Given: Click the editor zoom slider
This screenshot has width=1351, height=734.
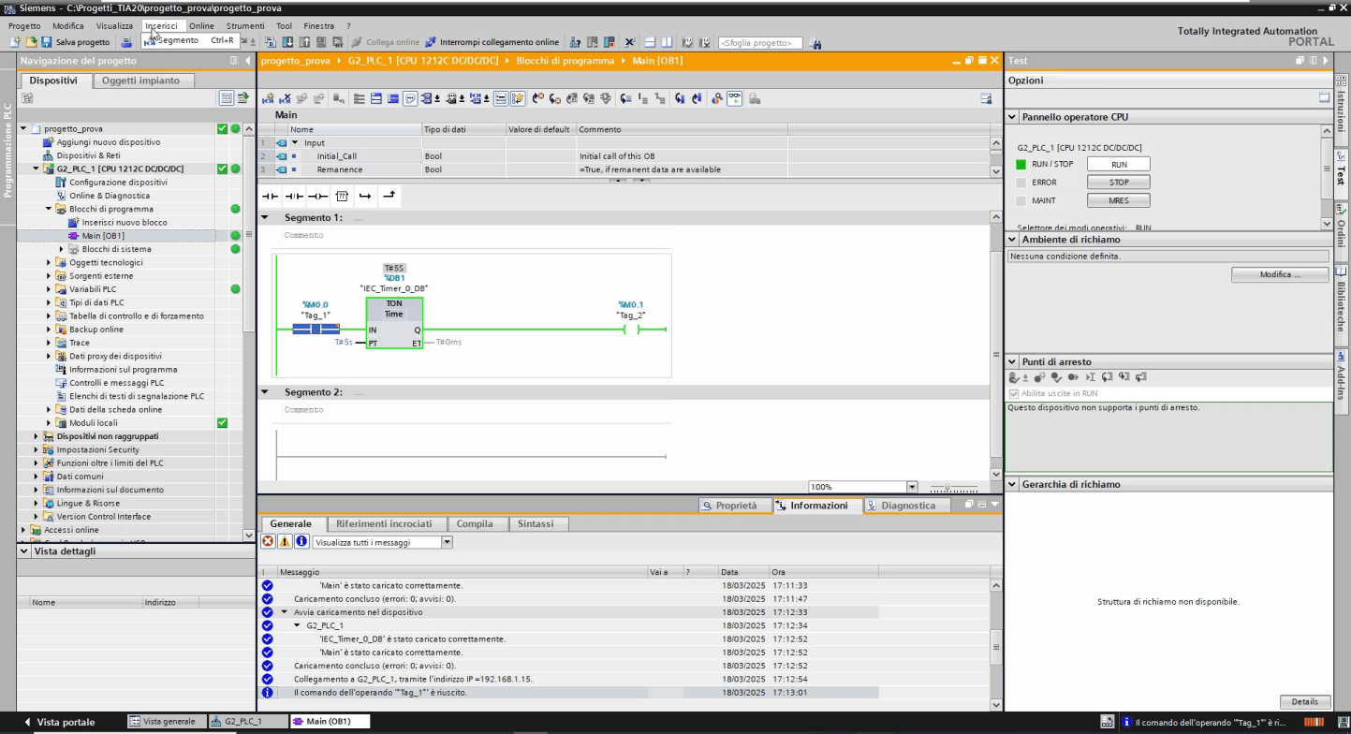Looking at the screenshot, I should click(948, 487).
